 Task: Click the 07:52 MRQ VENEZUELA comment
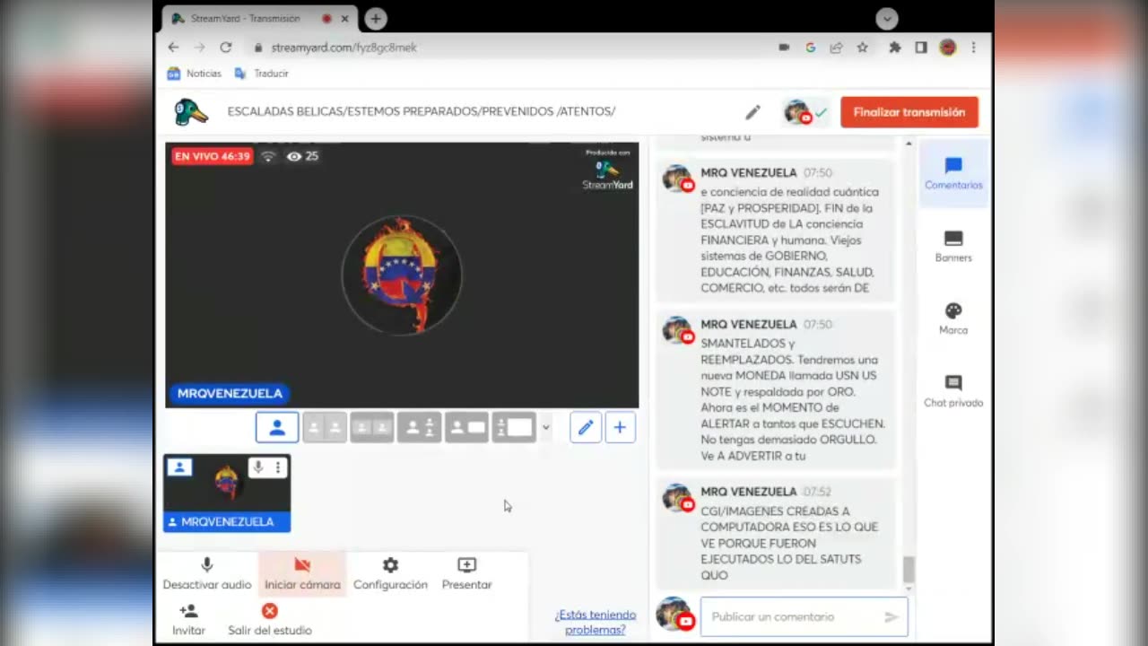pyautogui.click(x=776, y=534)
